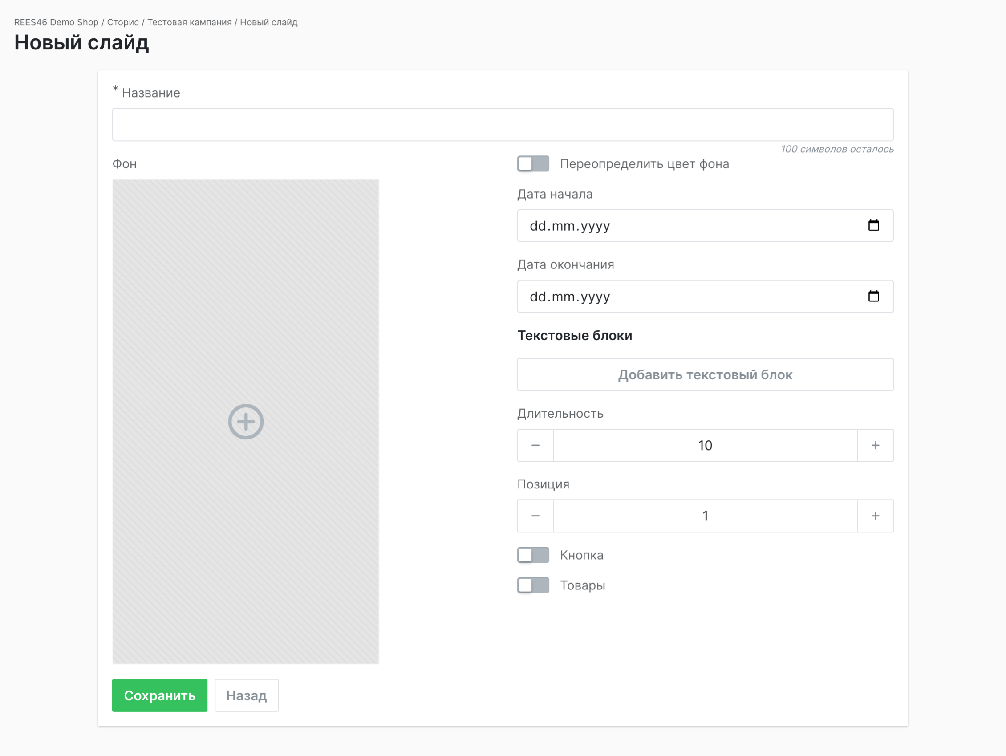Open calendar picker for Дата окончания
The height and width of the screenshot is (756, 1006).
pyautogui.click(x=873, y=297)
